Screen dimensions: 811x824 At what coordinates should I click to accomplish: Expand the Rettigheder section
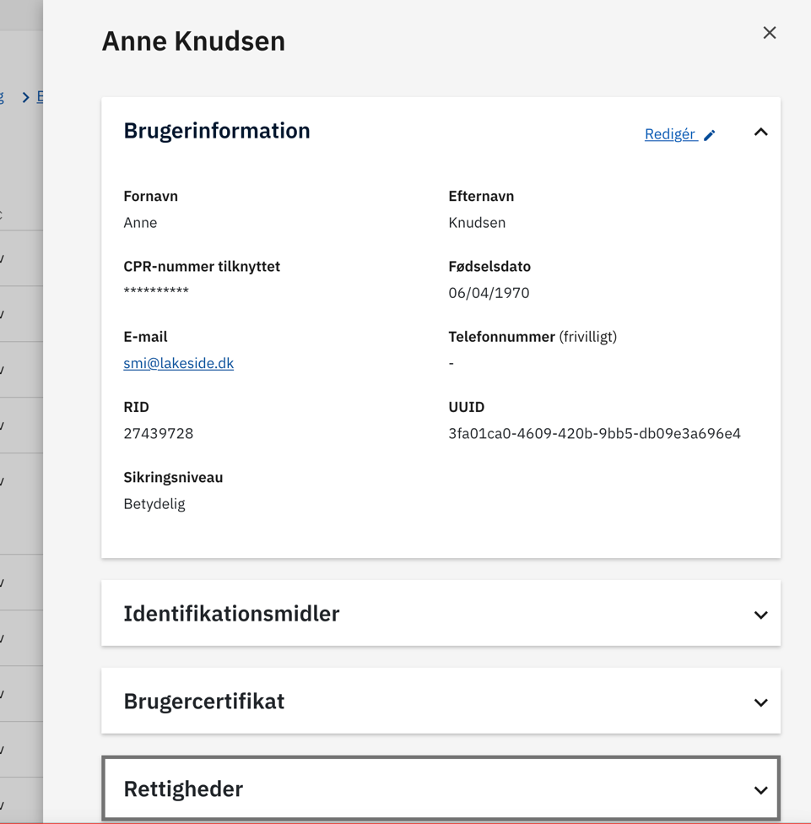[x=760, y=790]
